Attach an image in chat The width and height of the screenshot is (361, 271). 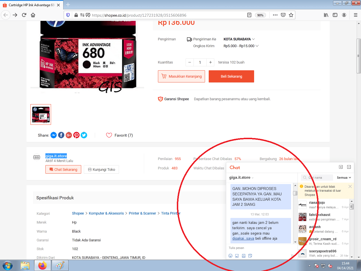tap(237, 256)
